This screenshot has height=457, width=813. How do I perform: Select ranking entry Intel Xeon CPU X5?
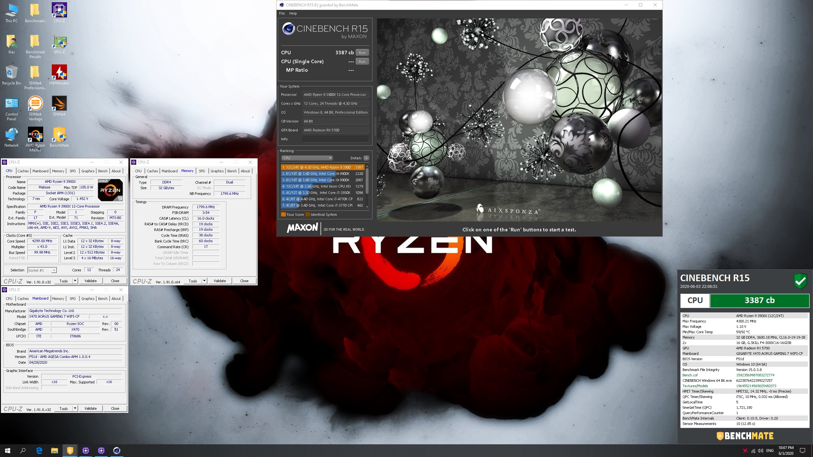point(322,186)
